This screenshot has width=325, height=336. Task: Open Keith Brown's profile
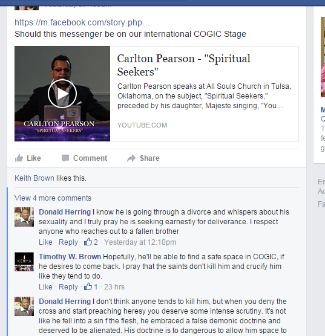point(34,178)
